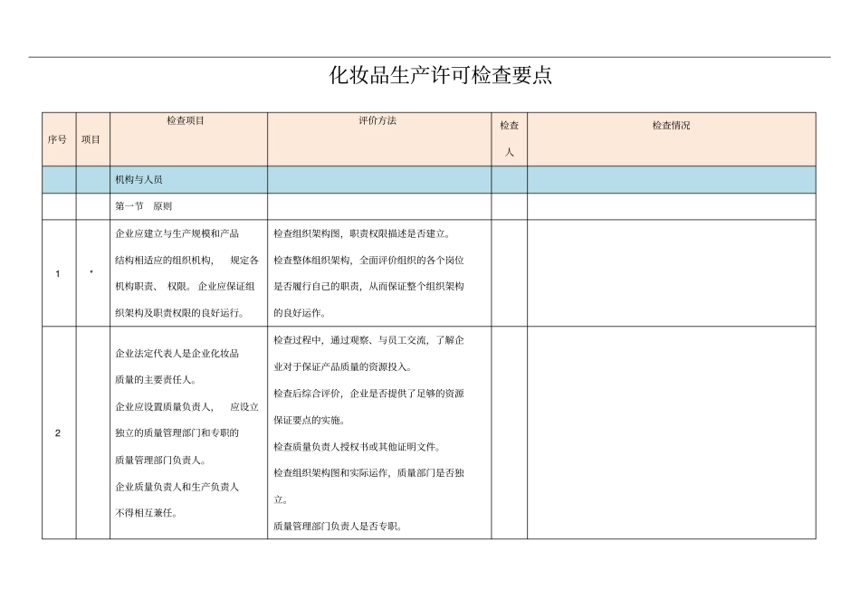
Task: Click text 企业法定代表人是企业化妆品
Action: (177, 354)
